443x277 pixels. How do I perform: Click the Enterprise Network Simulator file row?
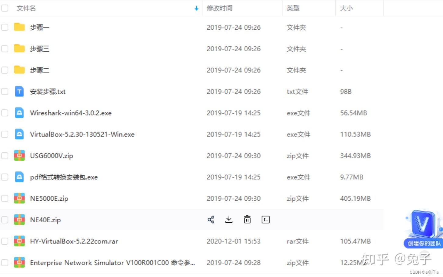(112, 262)
